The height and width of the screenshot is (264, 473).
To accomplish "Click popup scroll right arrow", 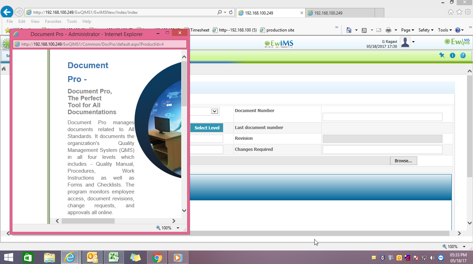I will [x=174, y=221].
